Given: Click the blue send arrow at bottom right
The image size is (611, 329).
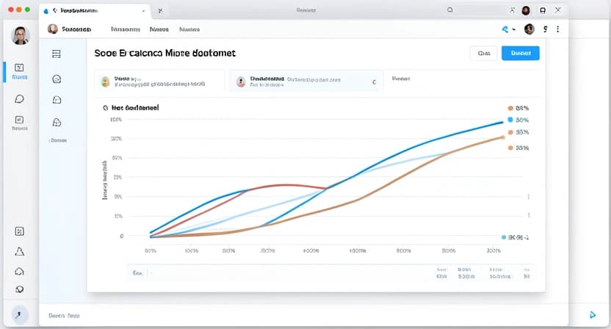Looking at the screenshot, I should click(593, 314).
